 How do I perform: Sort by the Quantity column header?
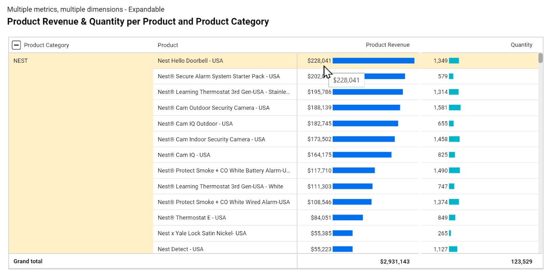(x=521, y=45)
